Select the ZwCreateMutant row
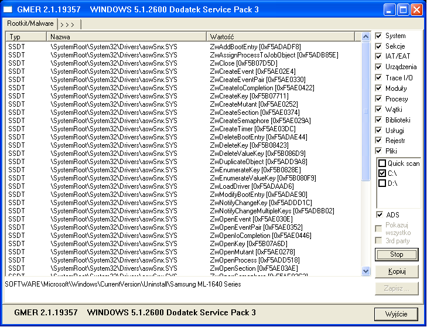The width and height of the screenshot is (427, 327). 183,104
